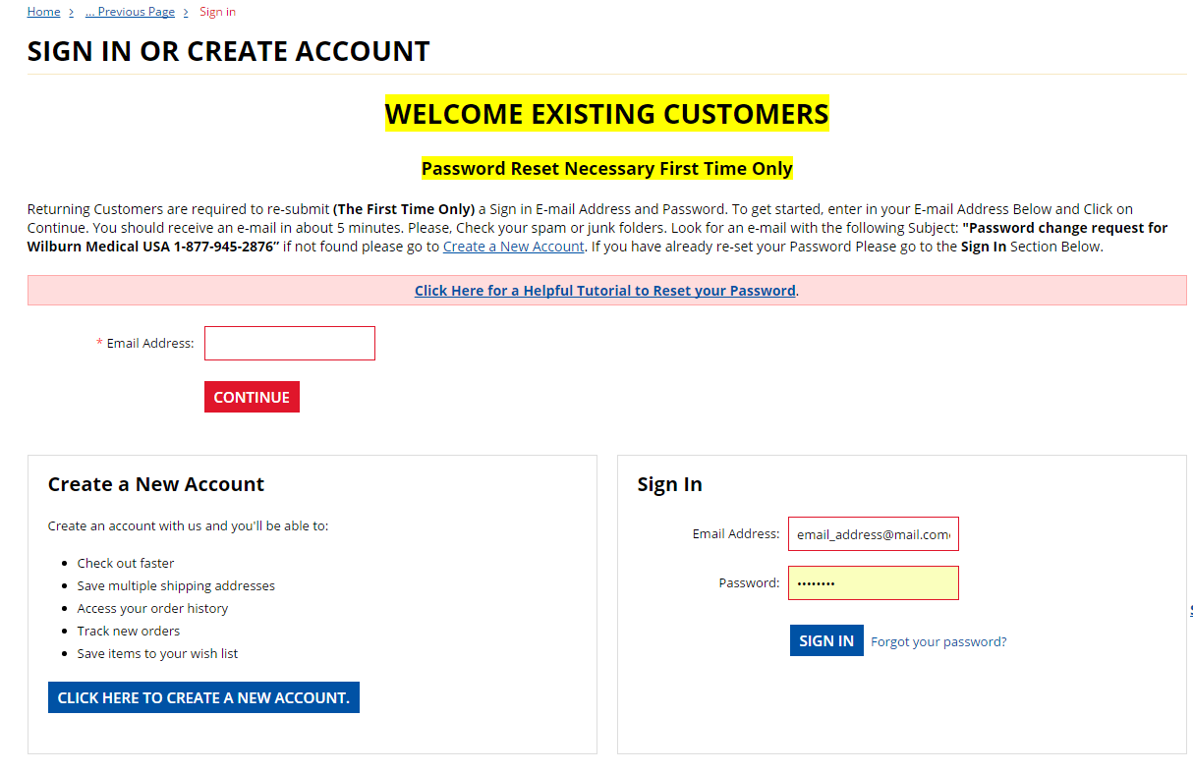Follow the 'Forgot your password?' link
Image resolution: width=1193 pixels, height=772 pixels.
938,642
